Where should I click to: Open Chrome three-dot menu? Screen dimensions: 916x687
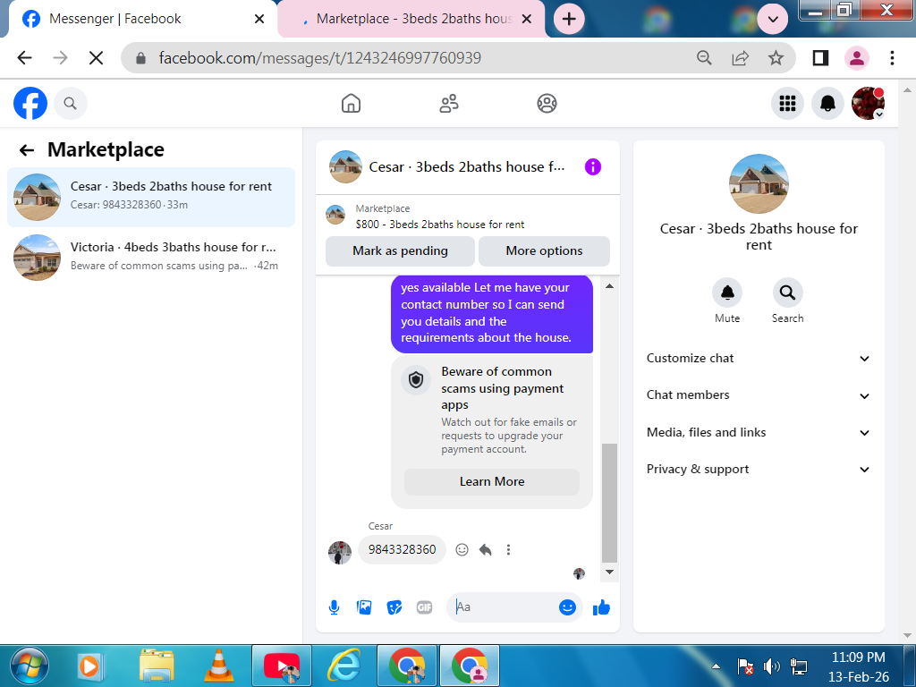click(x=892, y=58)
